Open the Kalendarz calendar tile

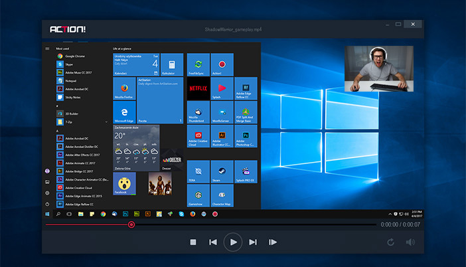click(136, 64)
